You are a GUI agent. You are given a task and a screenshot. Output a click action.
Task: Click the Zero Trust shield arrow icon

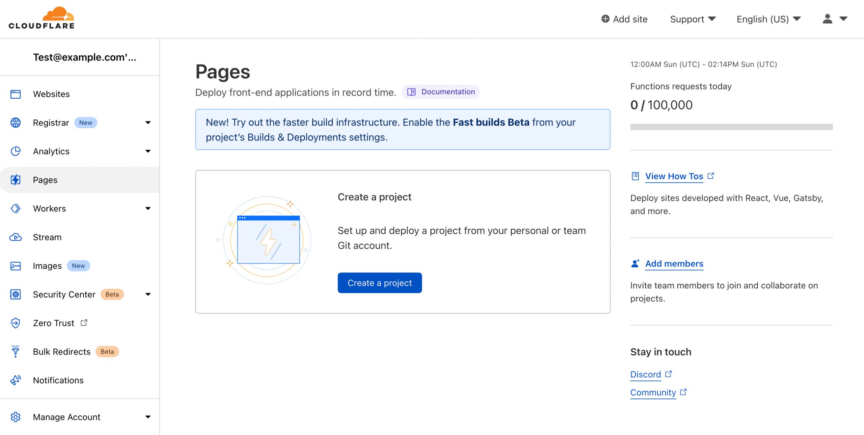click(16, 323)
